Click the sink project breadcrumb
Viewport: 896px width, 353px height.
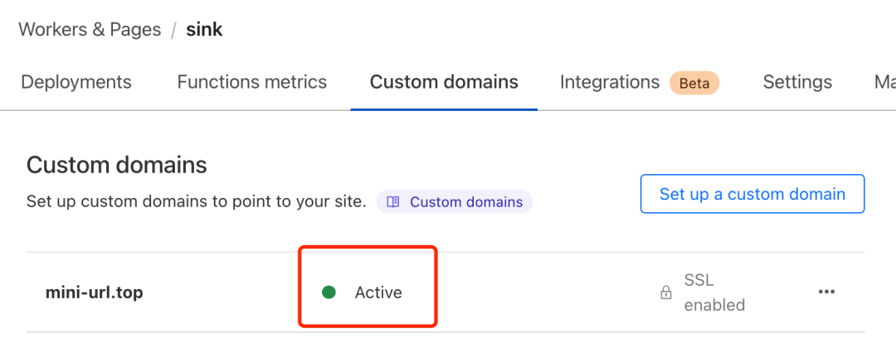[x=204, y=30]
